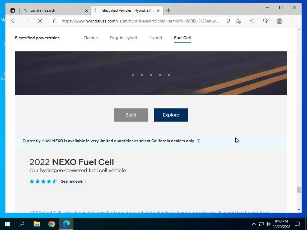This screenshot has height=230, width=307.
Task: Go back using the browser arrow
Action: click(14, 21)
